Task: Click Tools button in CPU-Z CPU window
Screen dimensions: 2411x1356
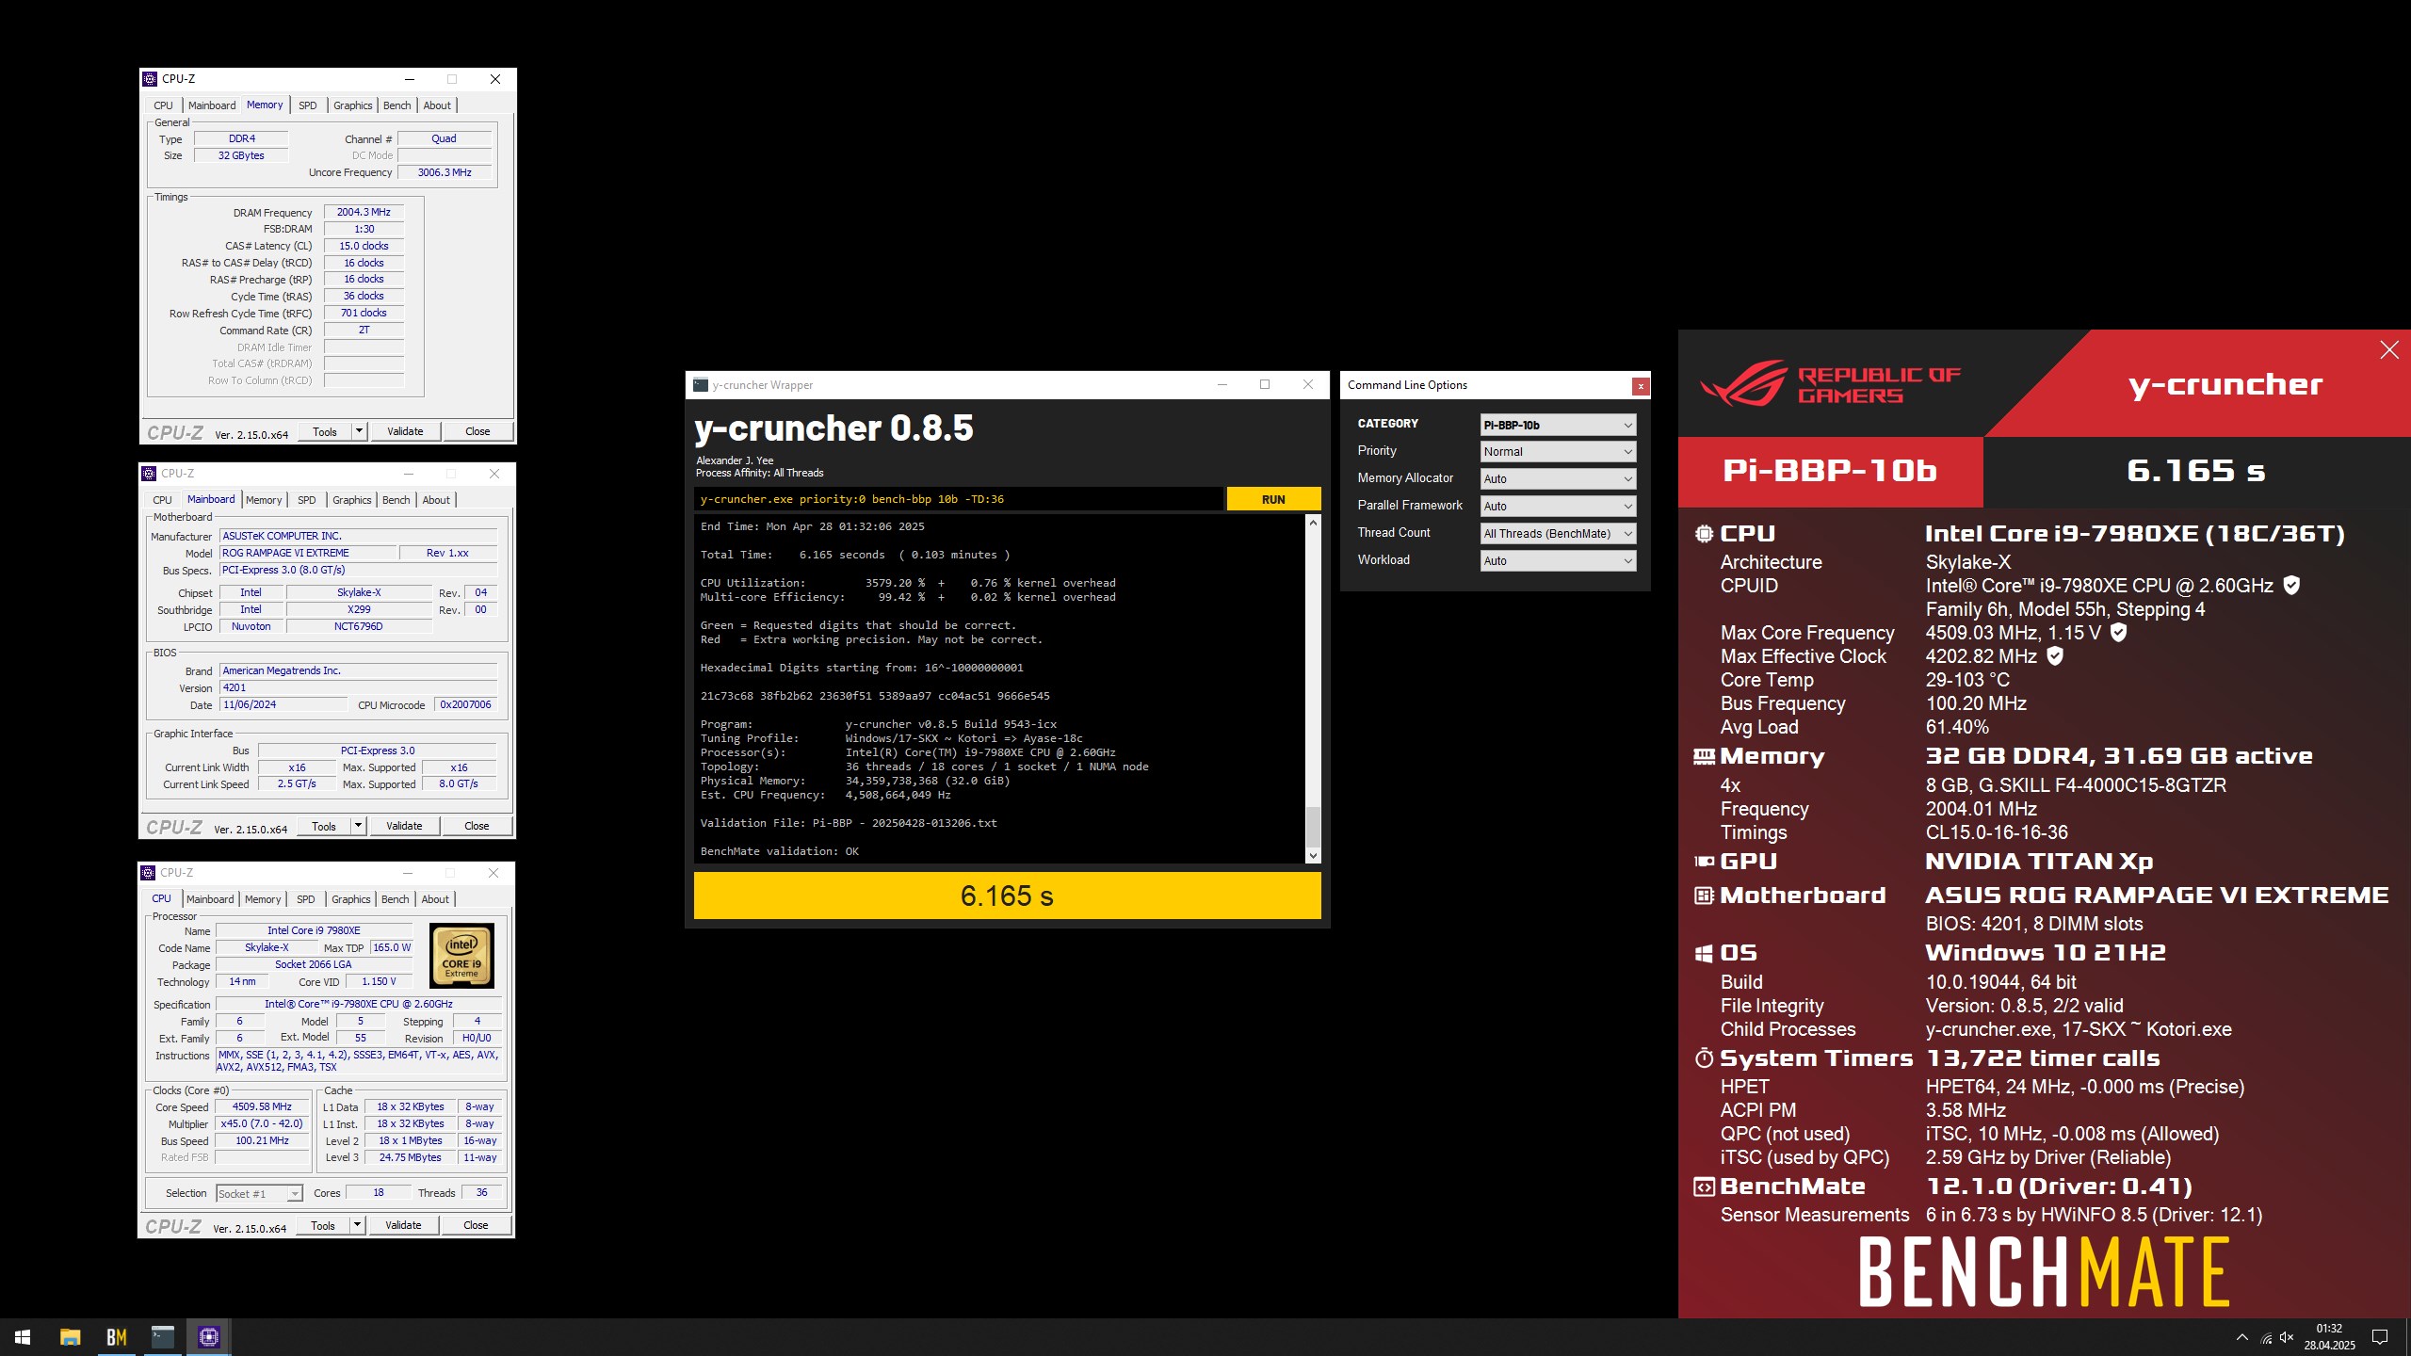Action: (323, 1225)
